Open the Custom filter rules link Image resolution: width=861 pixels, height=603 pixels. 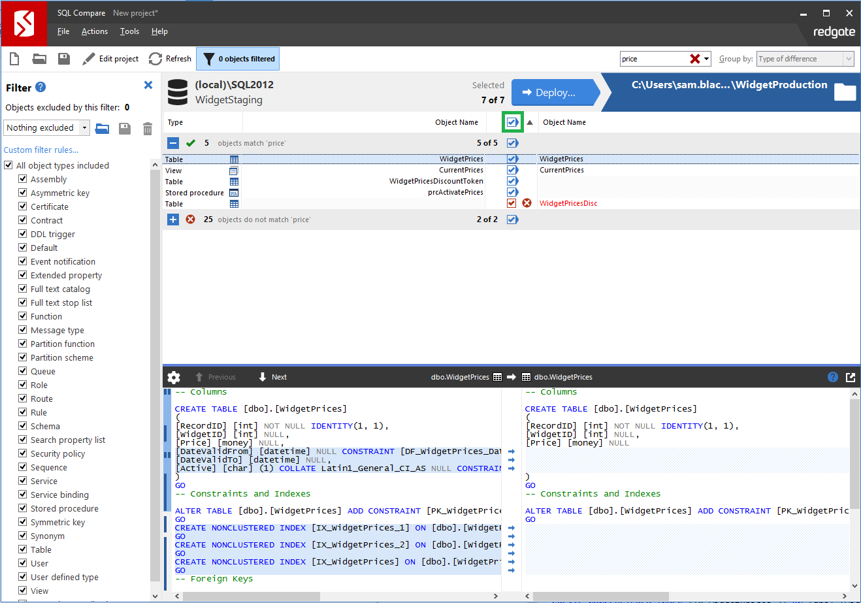pos(41,150)
